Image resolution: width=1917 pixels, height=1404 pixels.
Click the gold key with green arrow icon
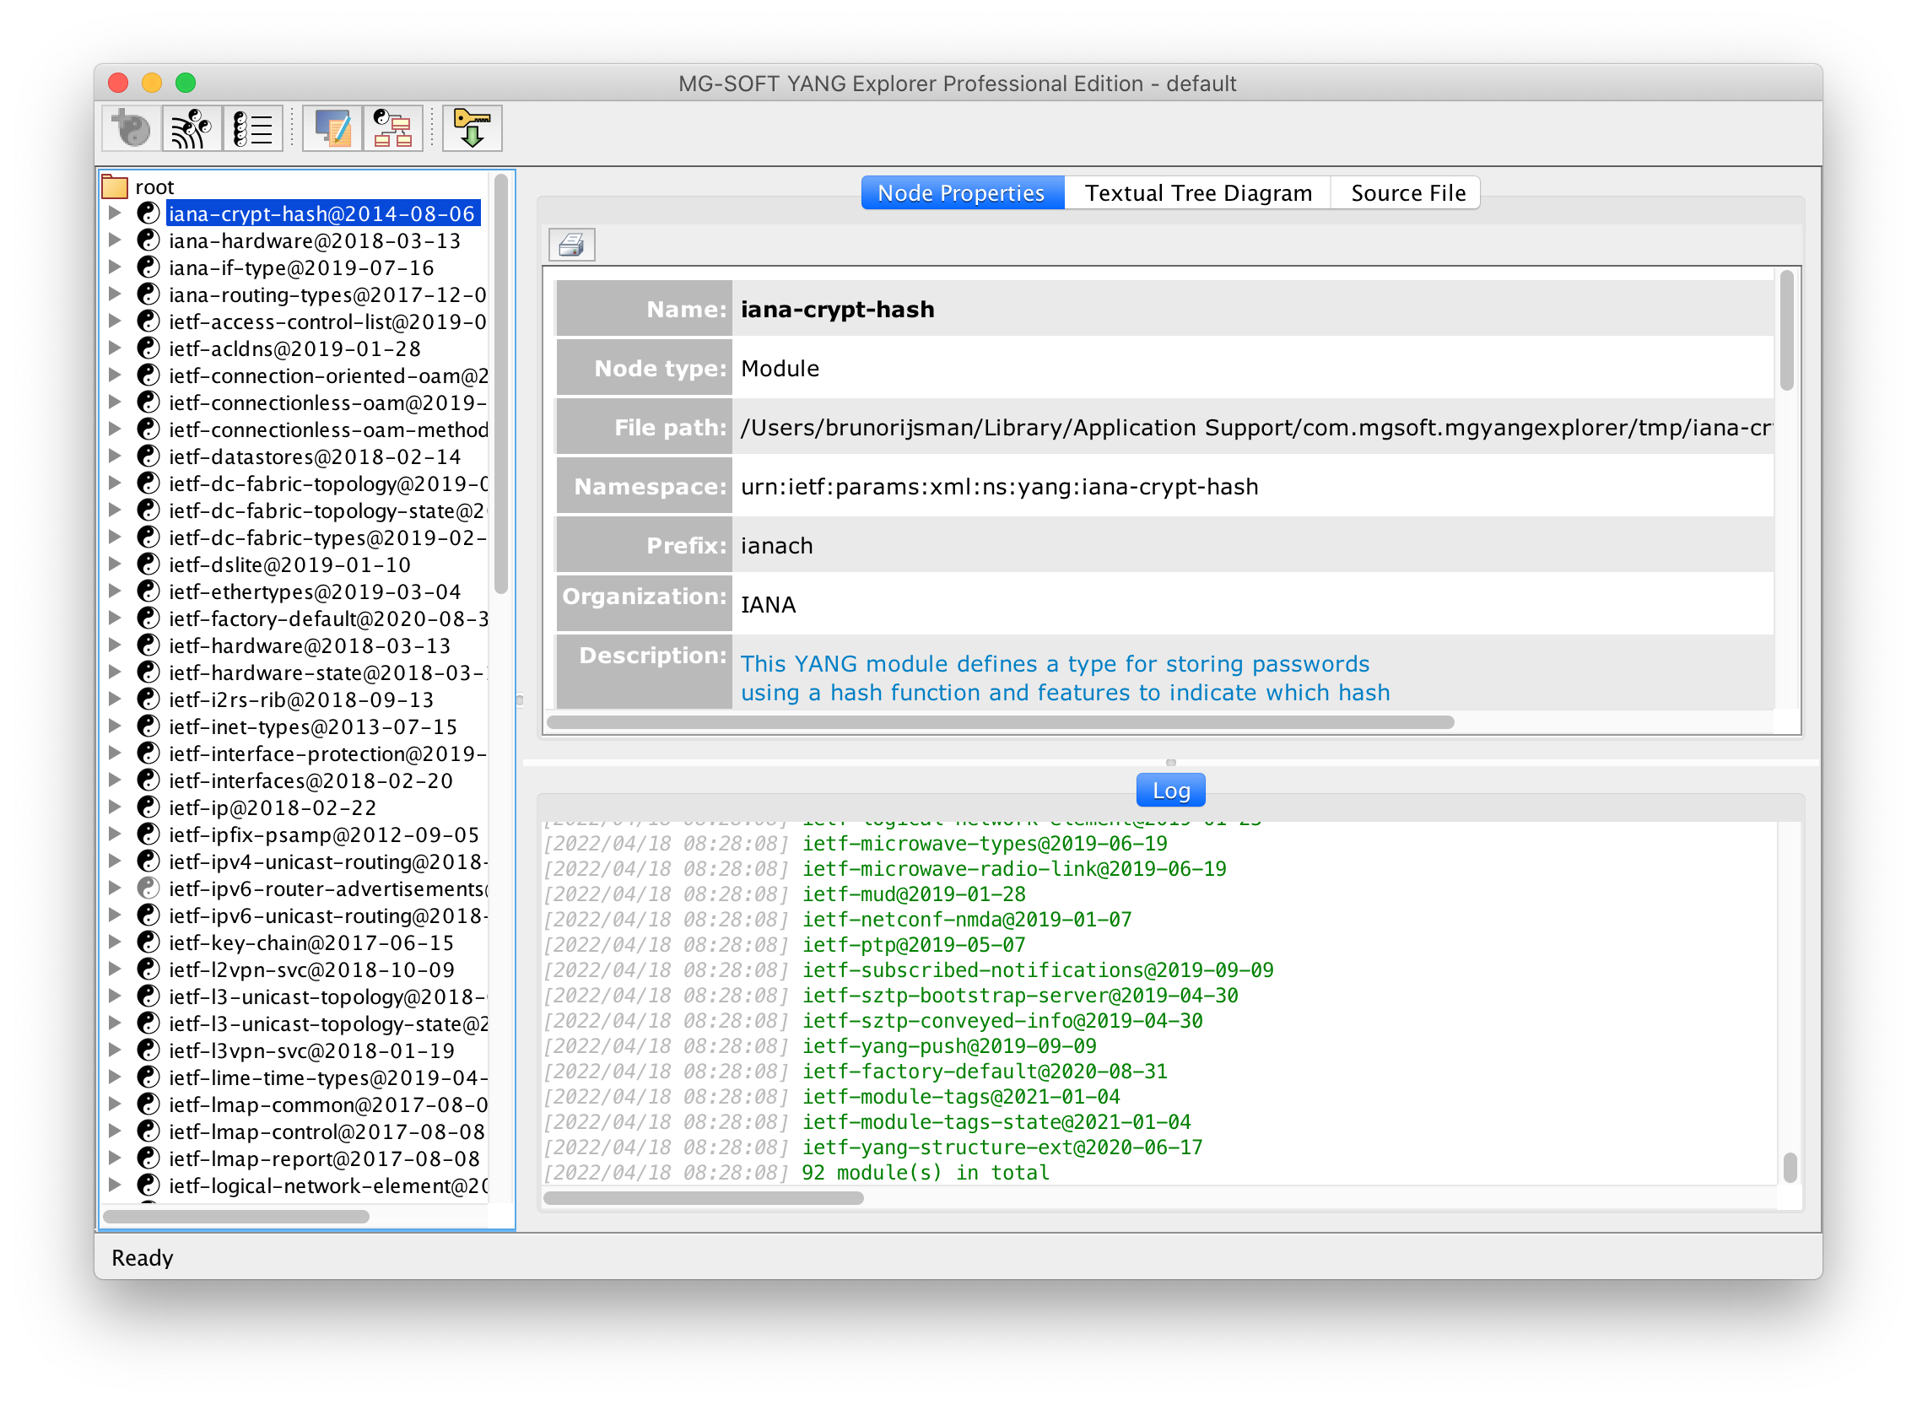click(472, 129)
